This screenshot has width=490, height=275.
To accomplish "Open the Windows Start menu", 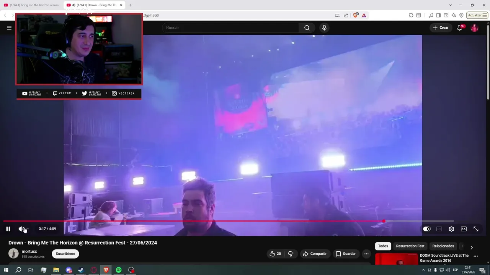I will coord(6,270).
